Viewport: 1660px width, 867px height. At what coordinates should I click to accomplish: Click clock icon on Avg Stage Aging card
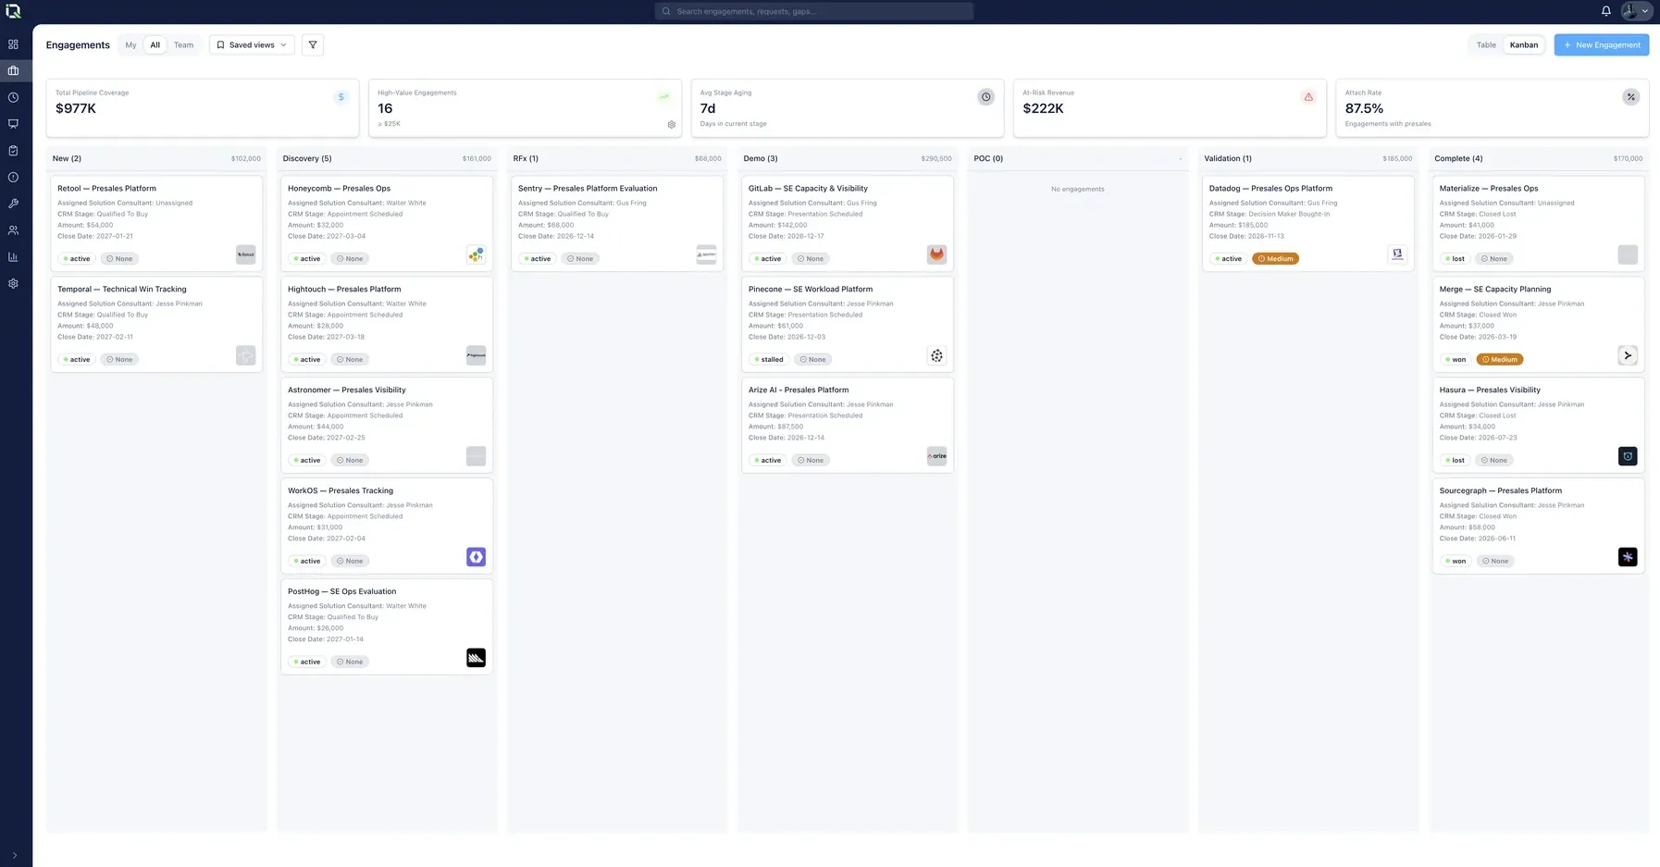coord(986,97)
